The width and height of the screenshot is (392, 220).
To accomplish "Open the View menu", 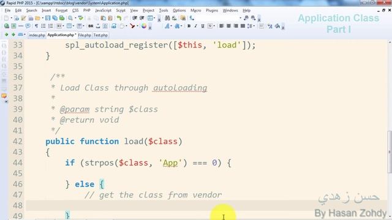I will 134,10.
